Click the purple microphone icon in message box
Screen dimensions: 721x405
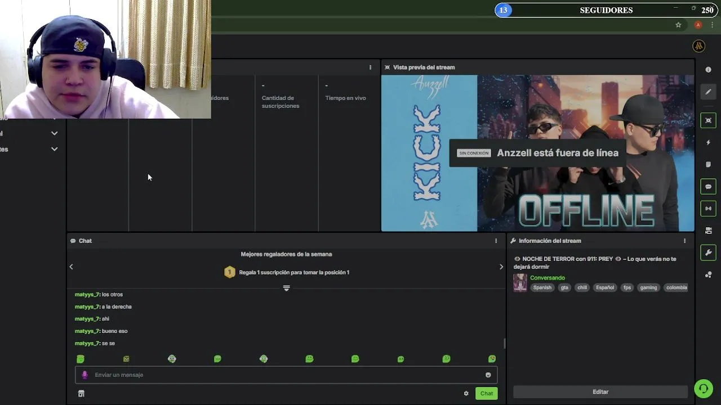point(84,375)
